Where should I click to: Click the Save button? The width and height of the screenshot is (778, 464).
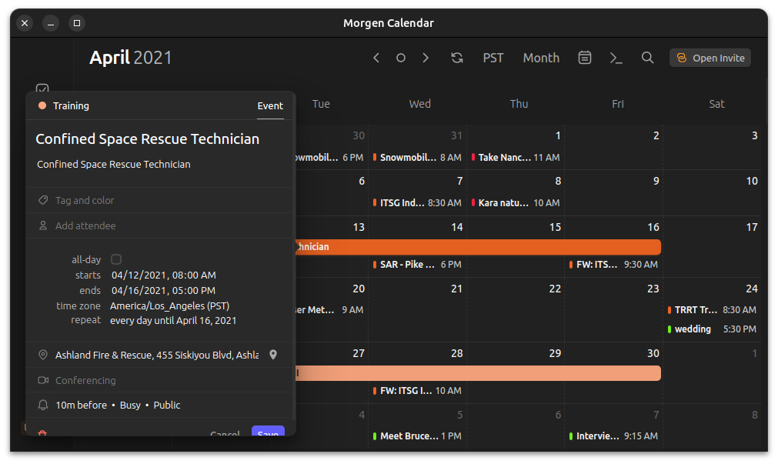click(268, 431)
